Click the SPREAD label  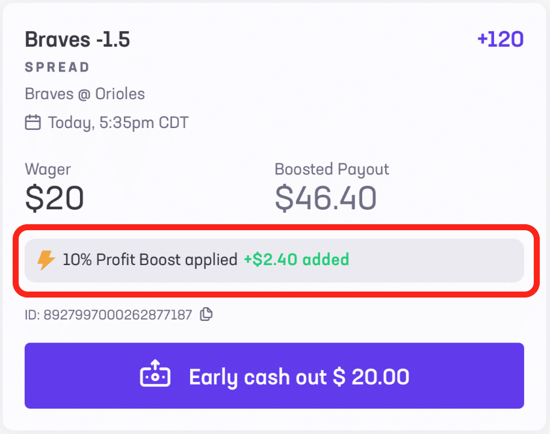(x=57, y=67)
